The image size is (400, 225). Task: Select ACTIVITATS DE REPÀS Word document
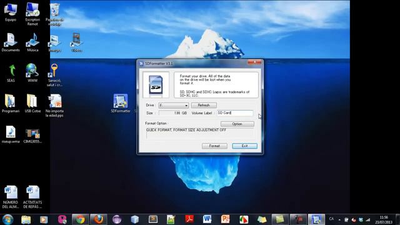coord(32,197)
